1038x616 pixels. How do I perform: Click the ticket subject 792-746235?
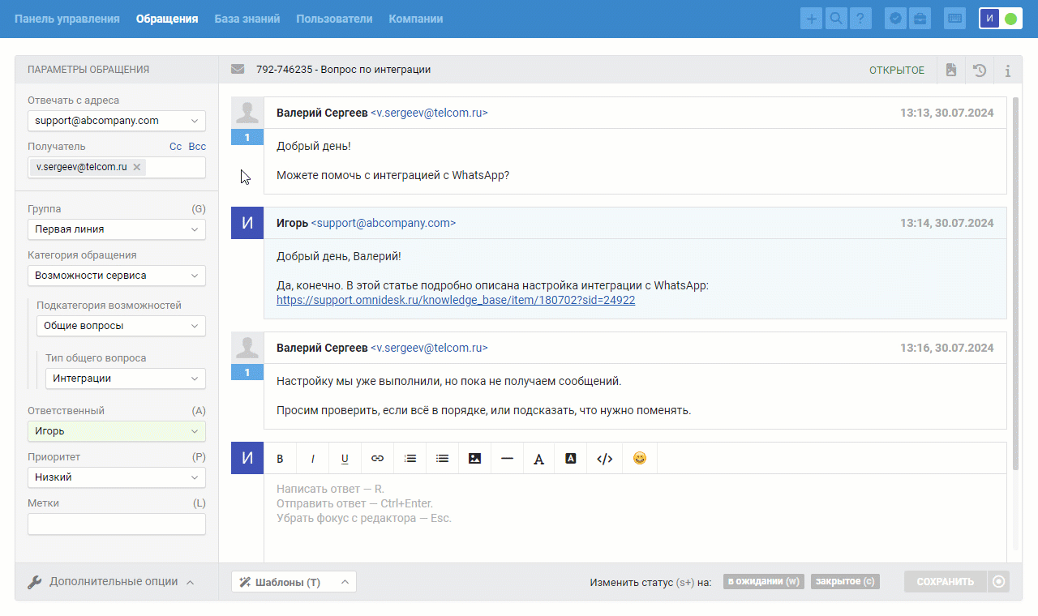pos(343,70)
